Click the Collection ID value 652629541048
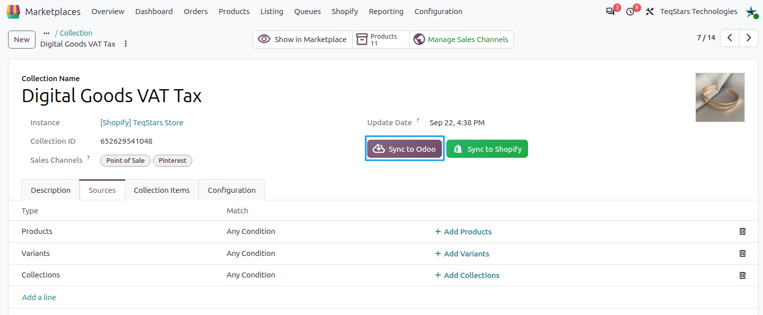Image resolution: width=763 pixels, height=315 pixels. pyautogui.click(x=126, y=141)
